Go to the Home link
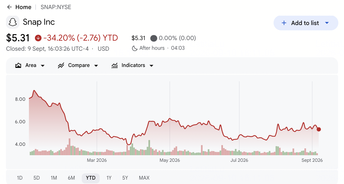The image size is (344, 184). click(x=23, y=7)
